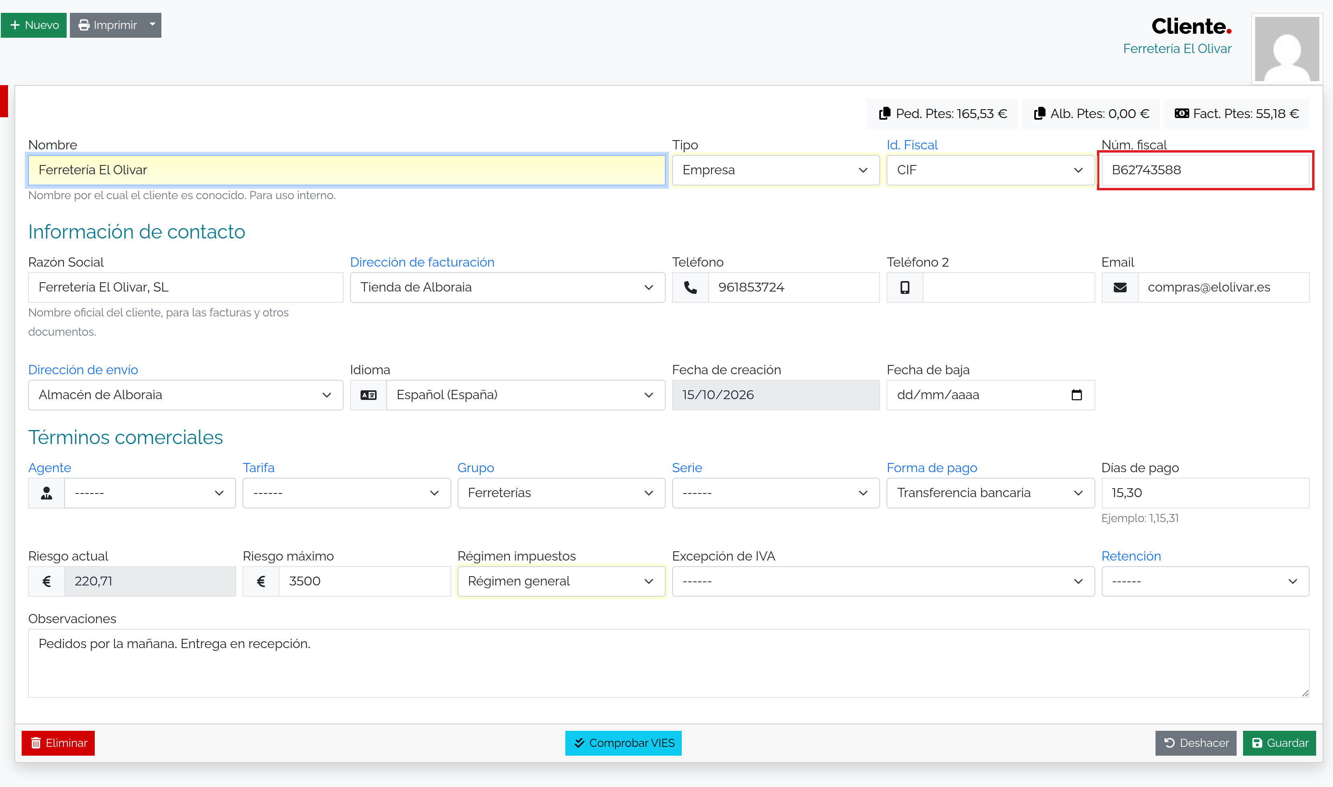The image size is (1333, 787).
Task: Open the Grupo dropdown showing Ferreterías
Action: tap(561, 493)
